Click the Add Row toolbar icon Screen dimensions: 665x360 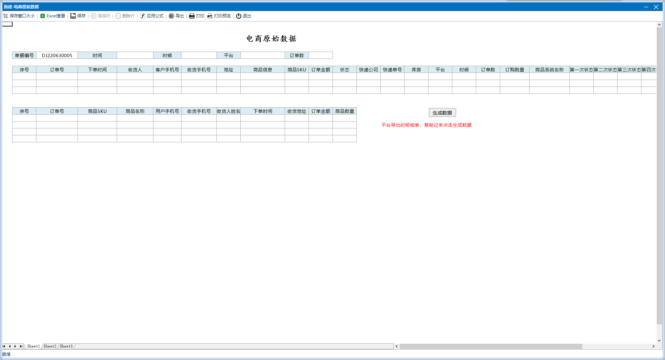(x=94, y=16)
